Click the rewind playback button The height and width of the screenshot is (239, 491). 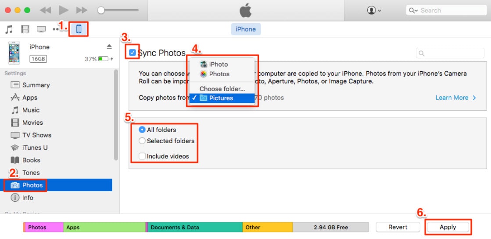pos(45,10)
